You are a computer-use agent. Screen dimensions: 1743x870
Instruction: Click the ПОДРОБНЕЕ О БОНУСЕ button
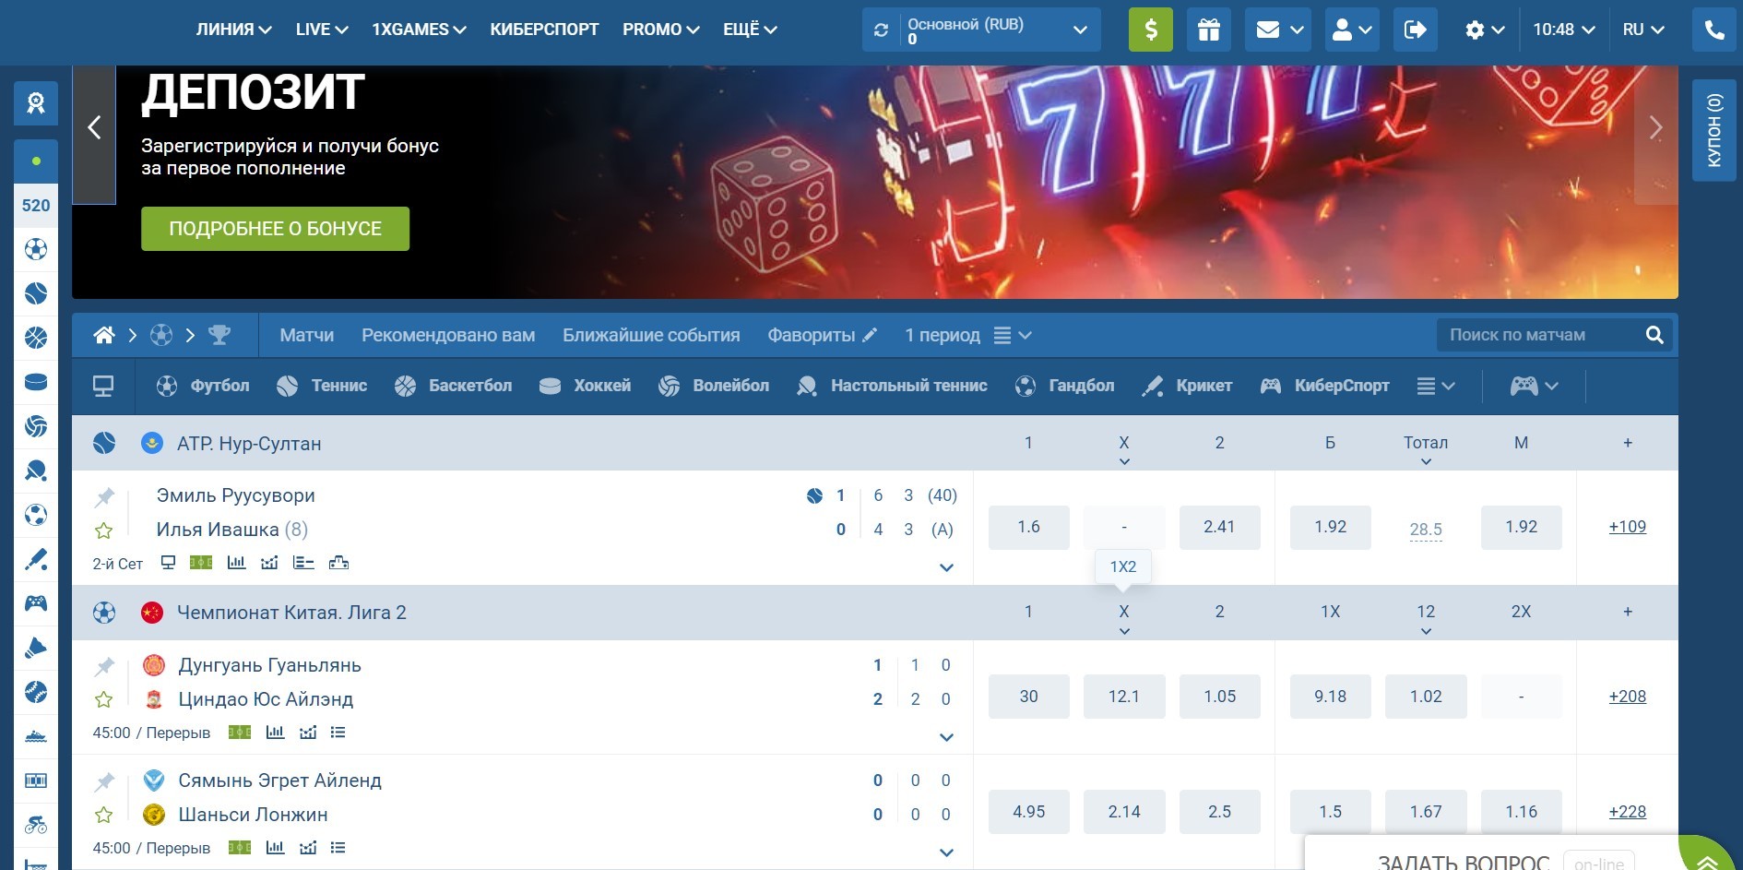[275, 229]
